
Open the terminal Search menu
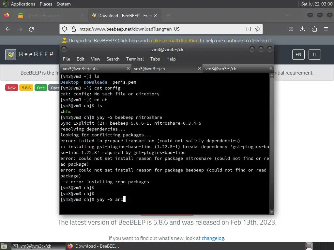[x=113, y=59]
